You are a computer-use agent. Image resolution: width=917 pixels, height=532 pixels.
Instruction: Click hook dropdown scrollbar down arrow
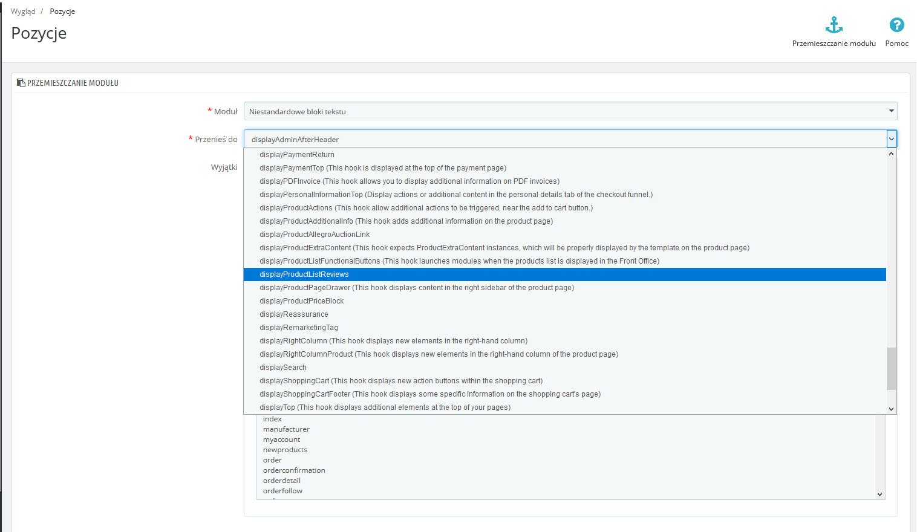[891, 409]
